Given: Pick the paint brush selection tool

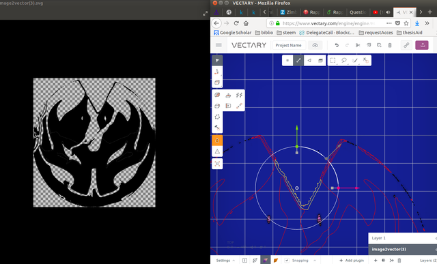Looking at the screenshot, I should pyautogui.click(x=355, y=61).
